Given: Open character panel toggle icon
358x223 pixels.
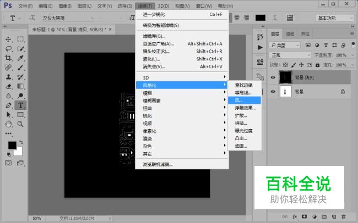Looking at the screenshot, I should (x=290, y=18).
